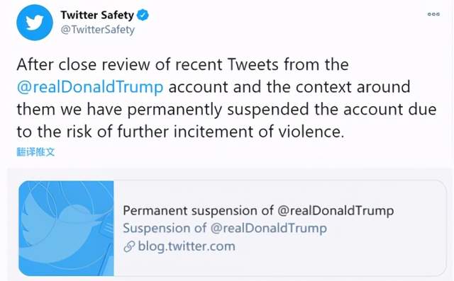Select tweet line starting 'After close review'
Image resolution: width=454 pixels, height=281 pixels.
[183, 64]
